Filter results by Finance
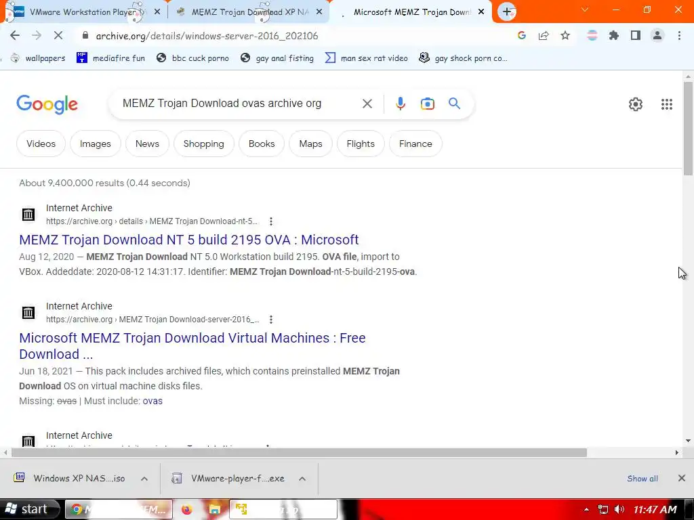The height and width of the screenshot is (520, 694). pos(415,144)
